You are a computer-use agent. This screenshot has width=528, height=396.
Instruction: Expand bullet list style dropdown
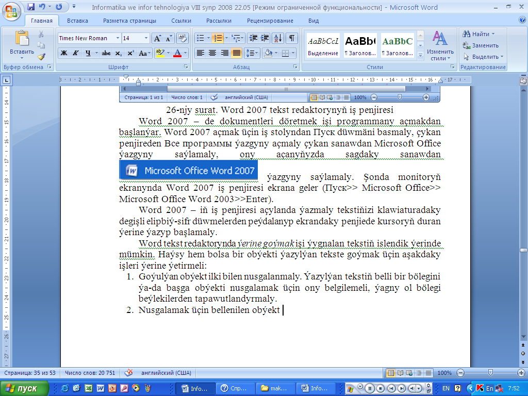click(208, 38)
